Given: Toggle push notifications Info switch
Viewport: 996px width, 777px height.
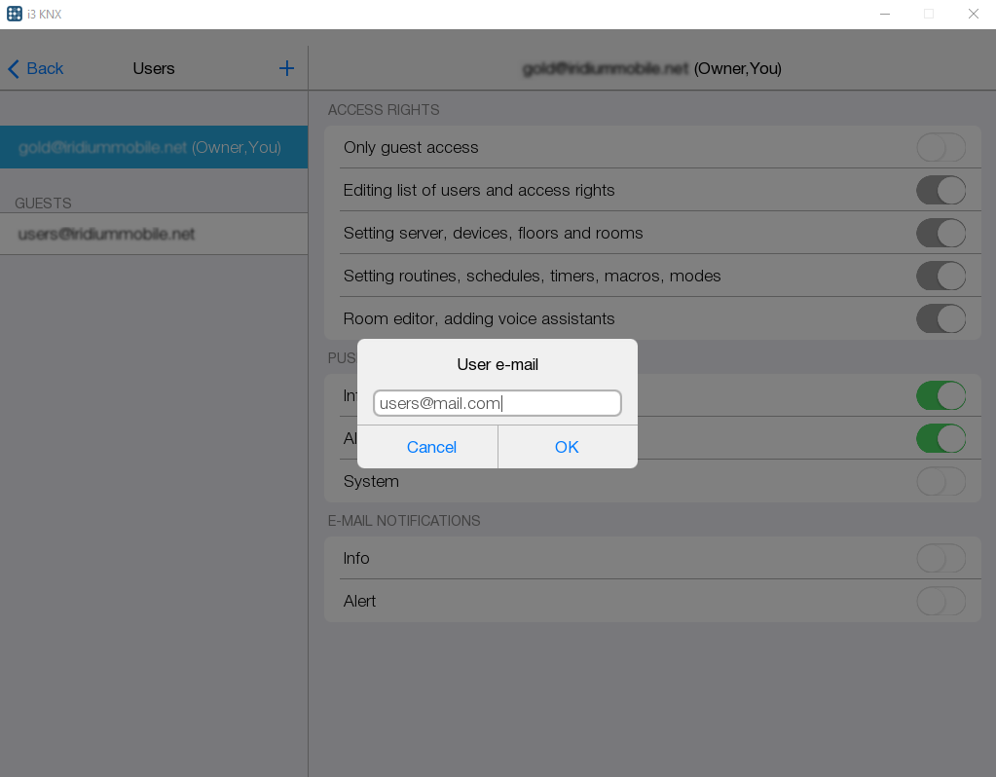Looking at the screenshot, I should [x=941, y=396].
